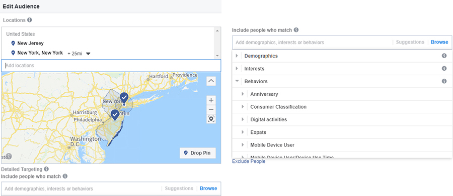Expand the Anniversary behaviors item
Viewport: 453px width, 196px height.
pyautogui.click(x=243, y=94)
